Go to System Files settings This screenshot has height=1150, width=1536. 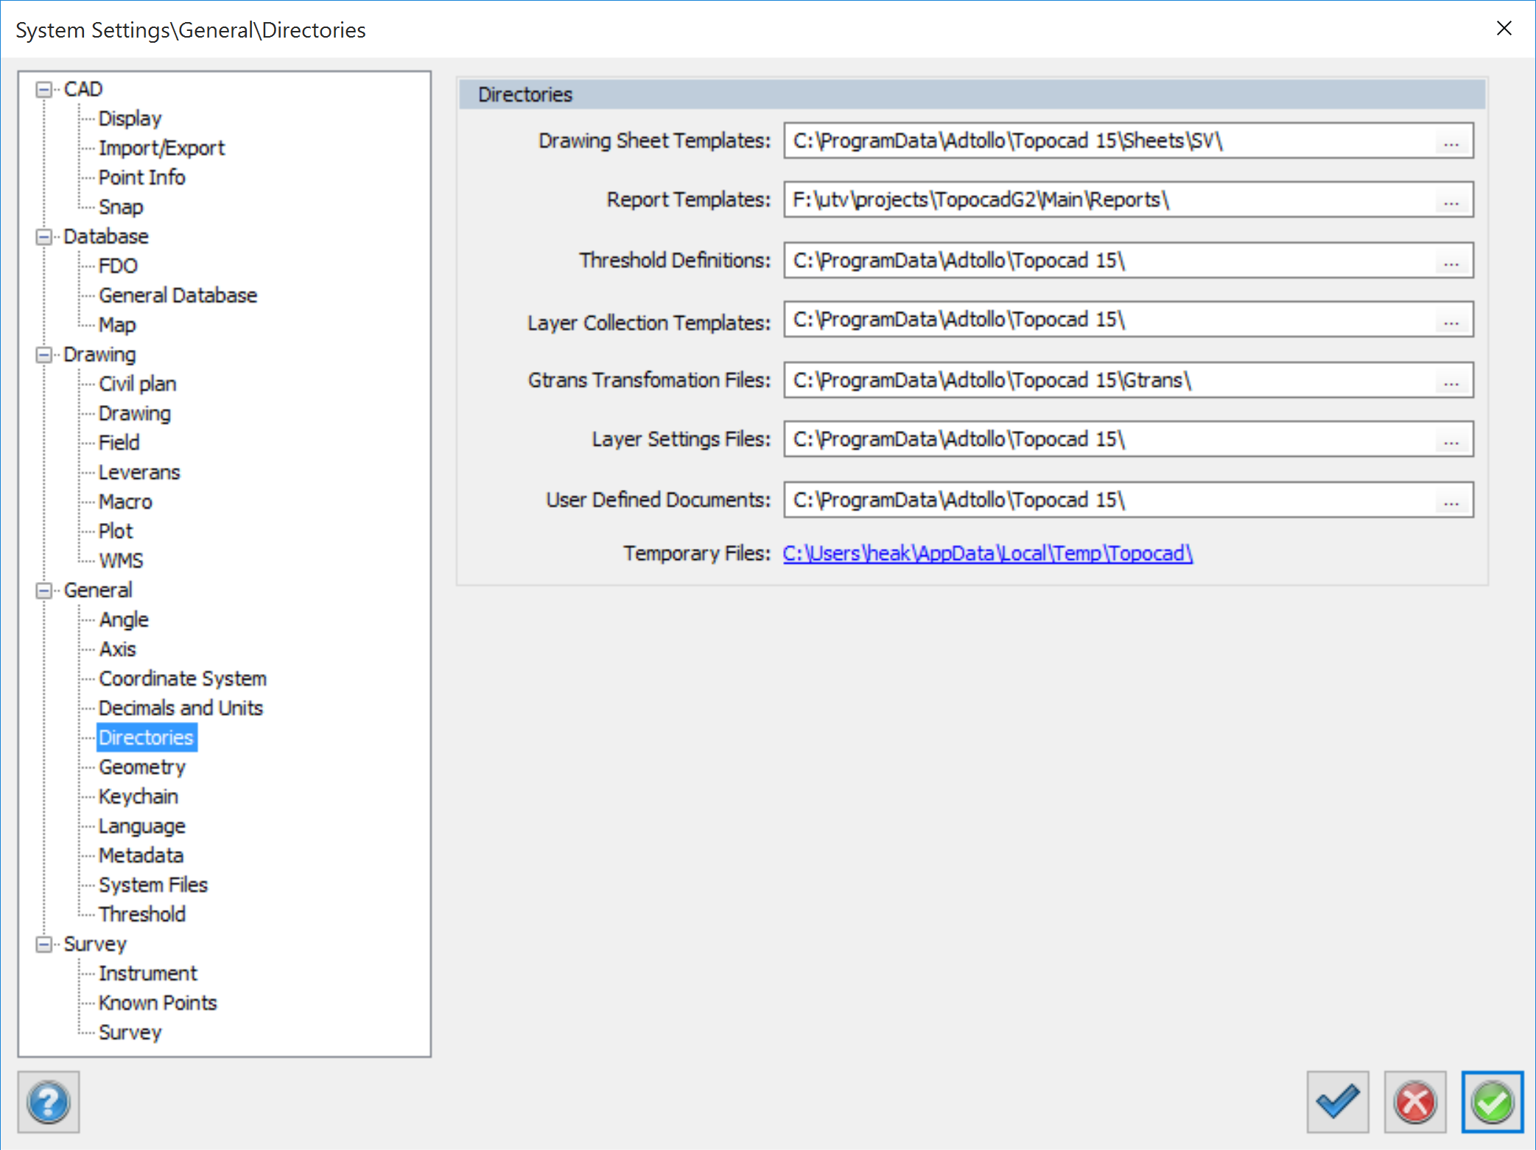153,885
